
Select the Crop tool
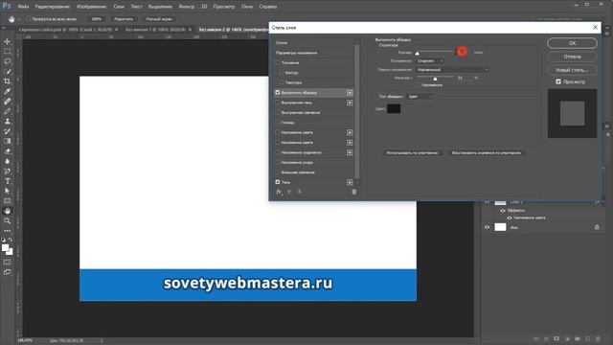tap(7, 81)
